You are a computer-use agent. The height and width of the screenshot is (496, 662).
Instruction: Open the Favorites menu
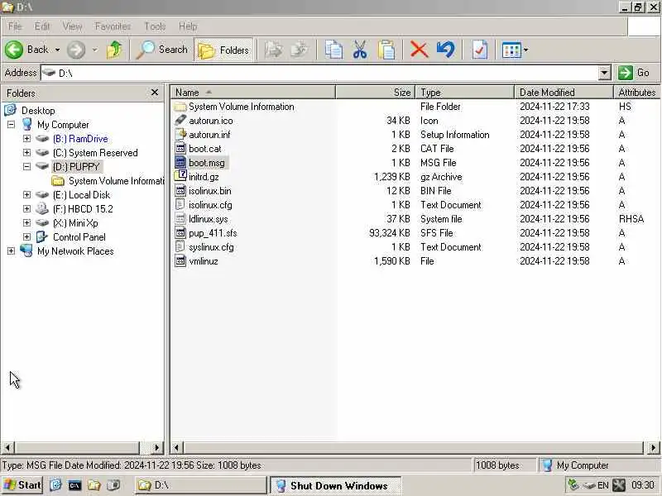point(113,26)
